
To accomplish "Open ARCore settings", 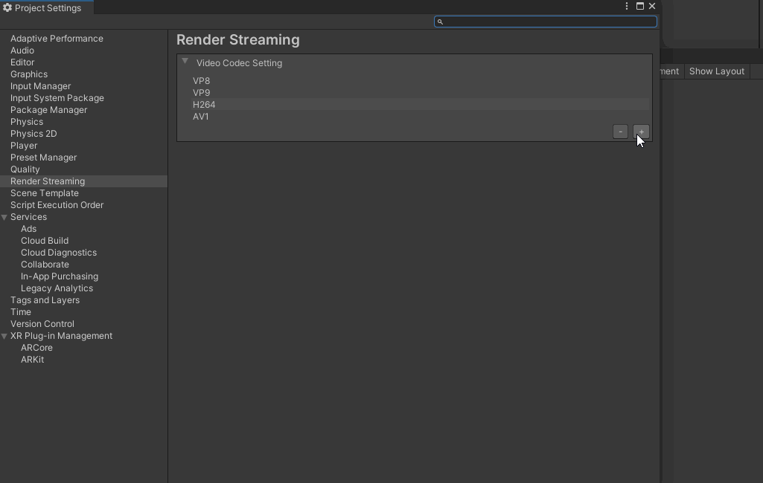I will click(36, 348).
